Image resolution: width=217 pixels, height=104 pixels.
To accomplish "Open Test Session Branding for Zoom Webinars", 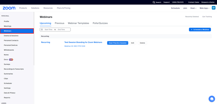I will coord(83,42).
